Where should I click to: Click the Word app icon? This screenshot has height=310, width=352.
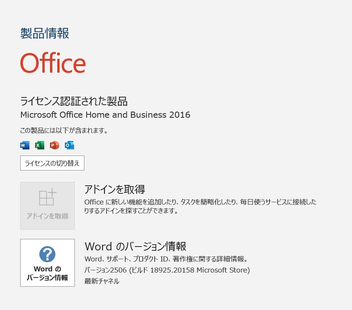point(25,146)
